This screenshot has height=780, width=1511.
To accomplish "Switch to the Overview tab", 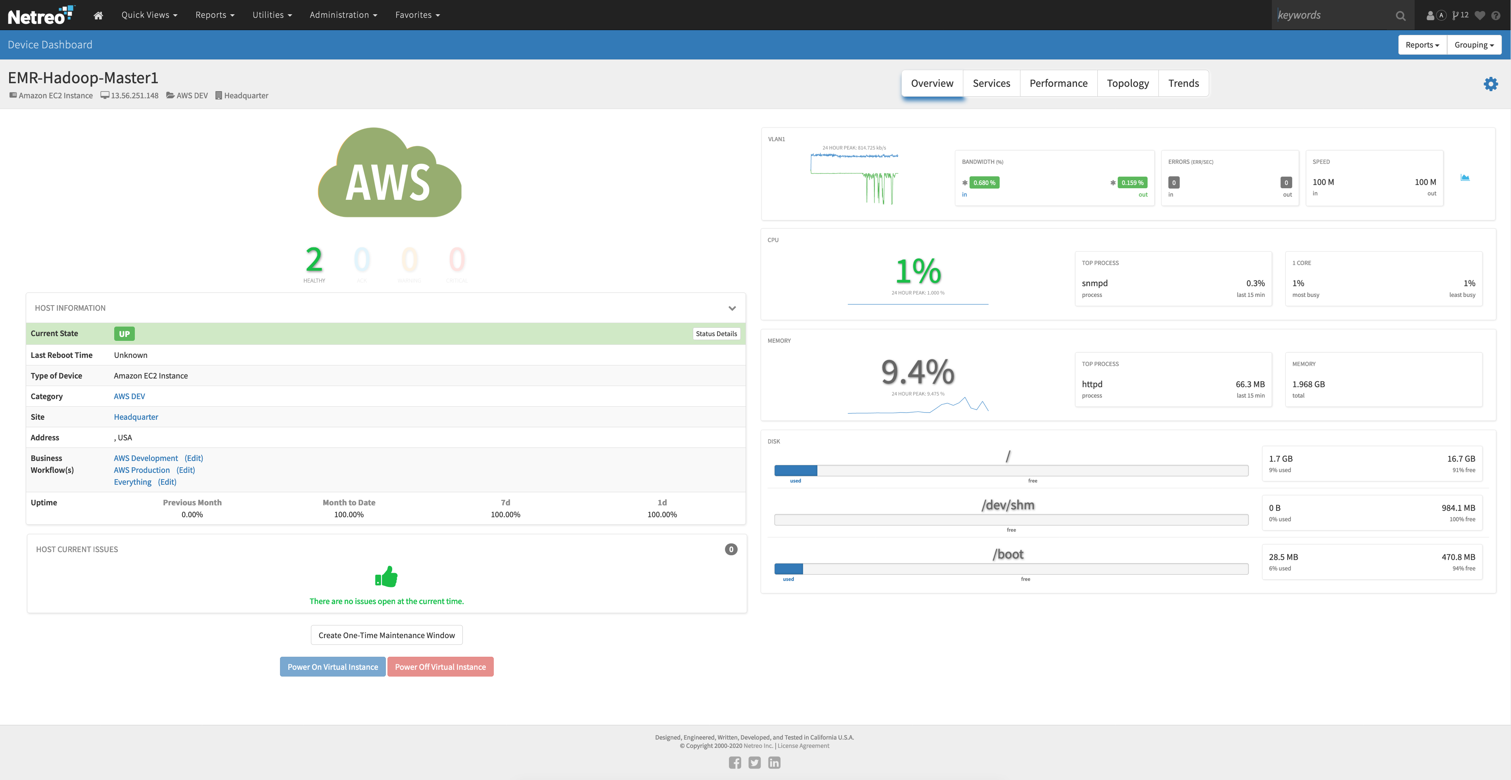I will coord(932,83).
